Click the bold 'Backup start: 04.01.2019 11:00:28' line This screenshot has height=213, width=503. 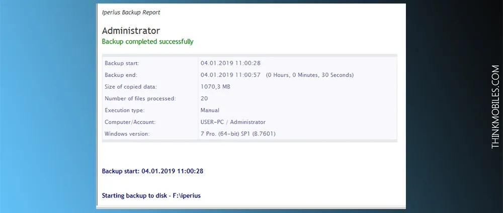[x=153, y=171]
